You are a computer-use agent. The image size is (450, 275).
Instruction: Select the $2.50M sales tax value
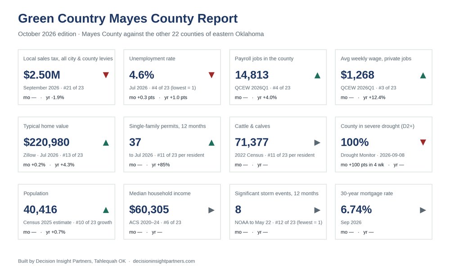(41, 75)
